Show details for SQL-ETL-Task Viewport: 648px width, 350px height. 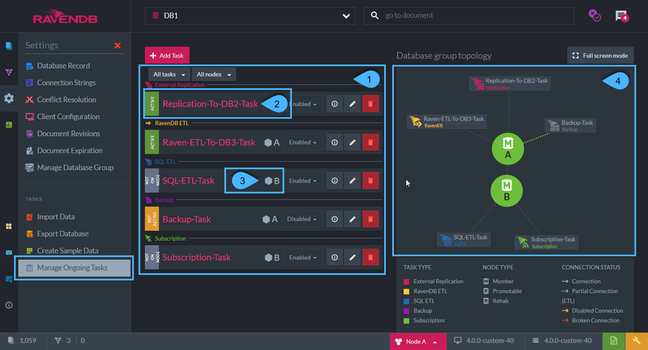pos(334,181)
